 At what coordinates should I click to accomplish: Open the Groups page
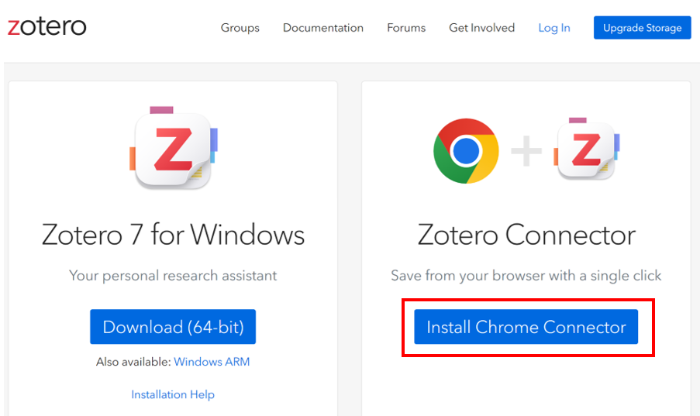(x=240, y=28)
